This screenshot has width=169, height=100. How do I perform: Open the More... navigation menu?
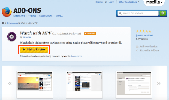(x=59, y=16)
